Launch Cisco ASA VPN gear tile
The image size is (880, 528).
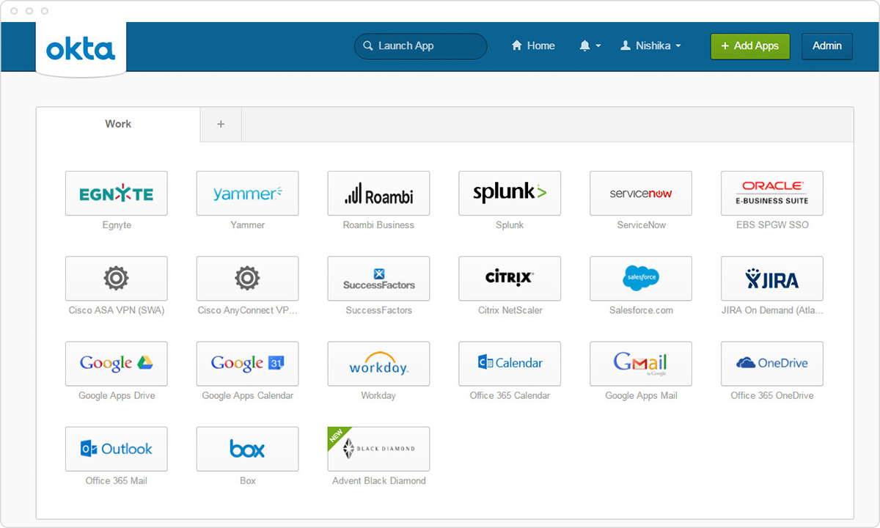(116, 279)
